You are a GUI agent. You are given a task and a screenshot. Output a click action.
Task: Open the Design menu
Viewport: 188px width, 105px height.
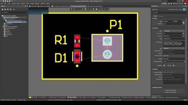click(x=23, y=3)
